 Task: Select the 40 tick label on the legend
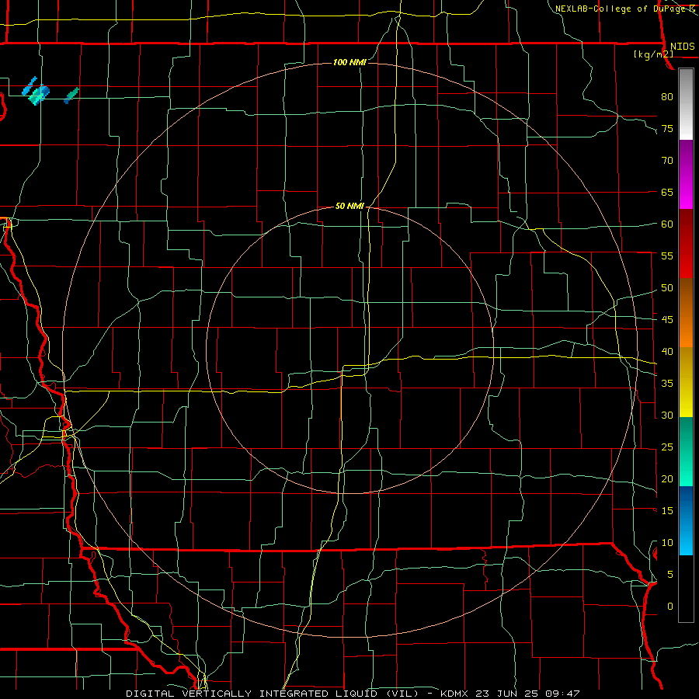(667, 351)
